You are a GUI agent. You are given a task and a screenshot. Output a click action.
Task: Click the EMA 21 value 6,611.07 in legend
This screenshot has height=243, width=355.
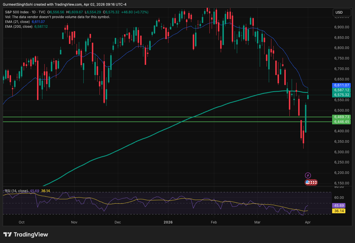click(x=38, y=22)
